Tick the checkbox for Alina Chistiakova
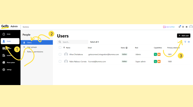 click(x=60, y=54)
